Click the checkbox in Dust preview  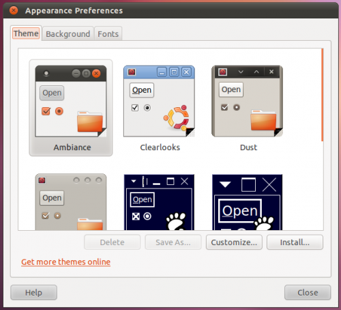click(224, 107)
